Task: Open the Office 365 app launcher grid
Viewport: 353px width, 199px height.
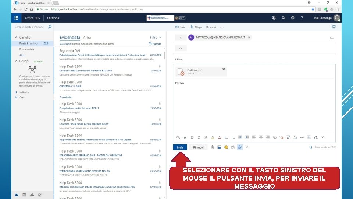Action: click(16, 18)
